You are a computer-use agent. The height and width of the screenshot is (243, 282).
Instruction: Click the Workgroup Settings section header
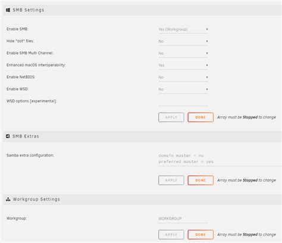(142, 200)
